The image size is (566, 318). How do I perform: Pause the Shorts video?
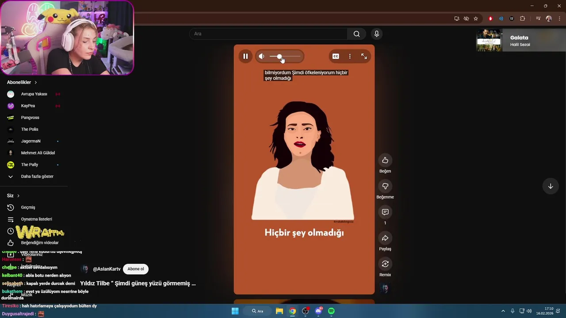click(x=245, y=56)
